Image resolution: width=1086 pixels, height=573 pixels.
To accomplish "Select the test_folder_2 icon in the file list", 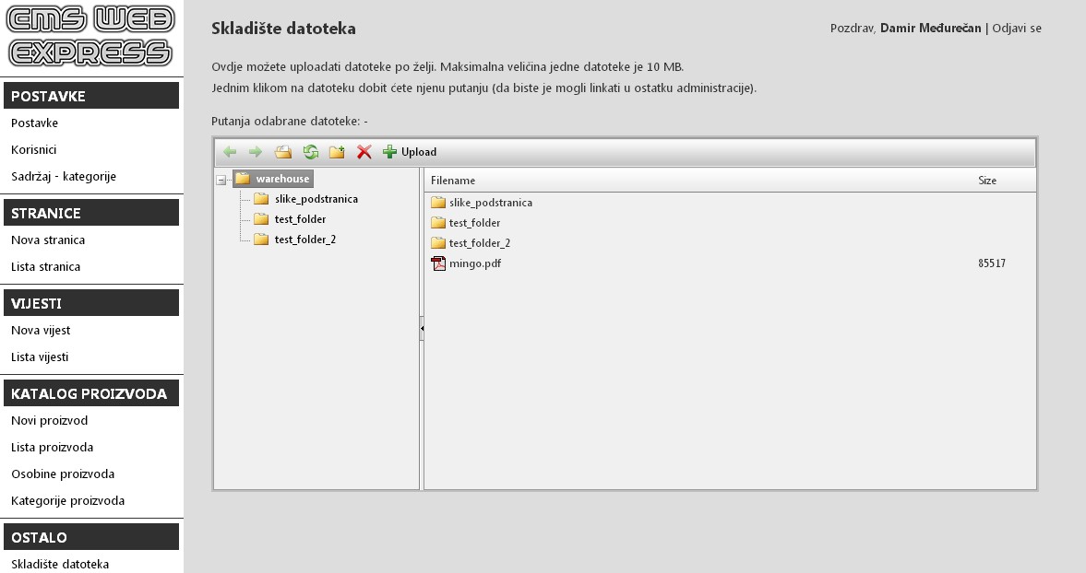I will [x=437, y=242].
